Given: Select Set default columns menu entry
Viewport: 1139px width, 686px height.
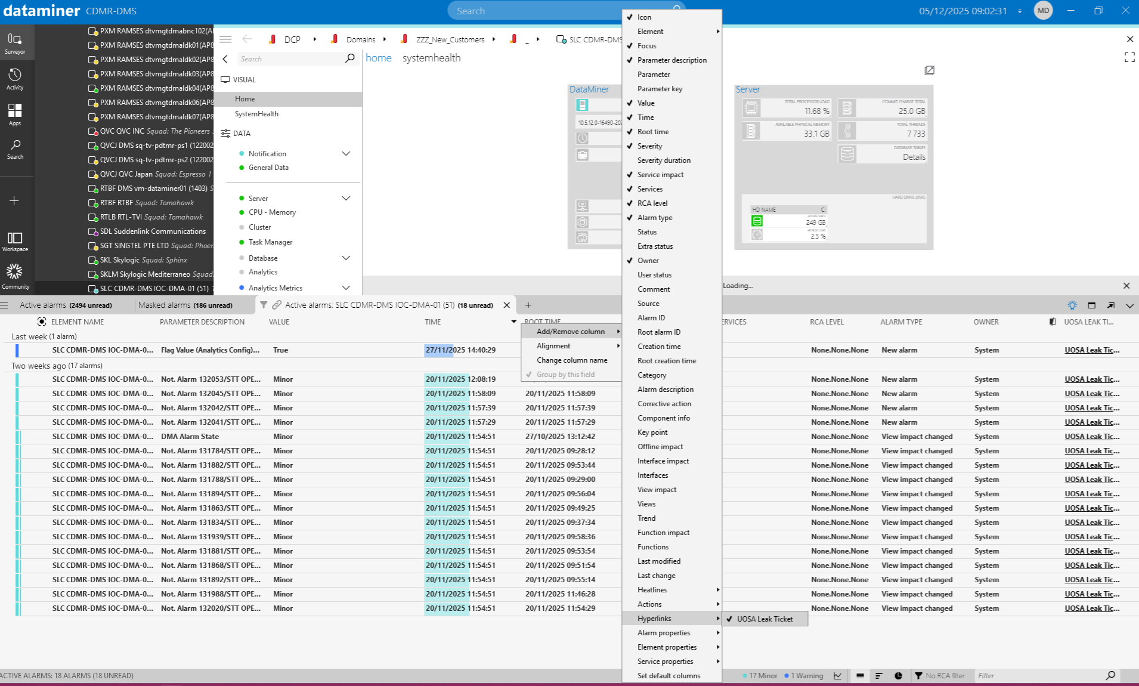Looking at the screenshot, I should pyautogui.click(x=668, y=676).
